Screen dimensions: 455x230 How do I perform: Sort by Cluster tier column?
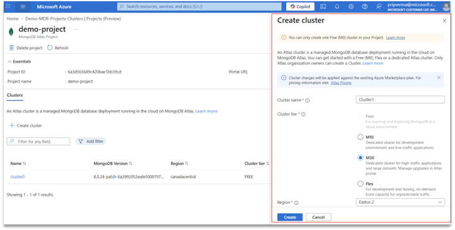(257, 163)
